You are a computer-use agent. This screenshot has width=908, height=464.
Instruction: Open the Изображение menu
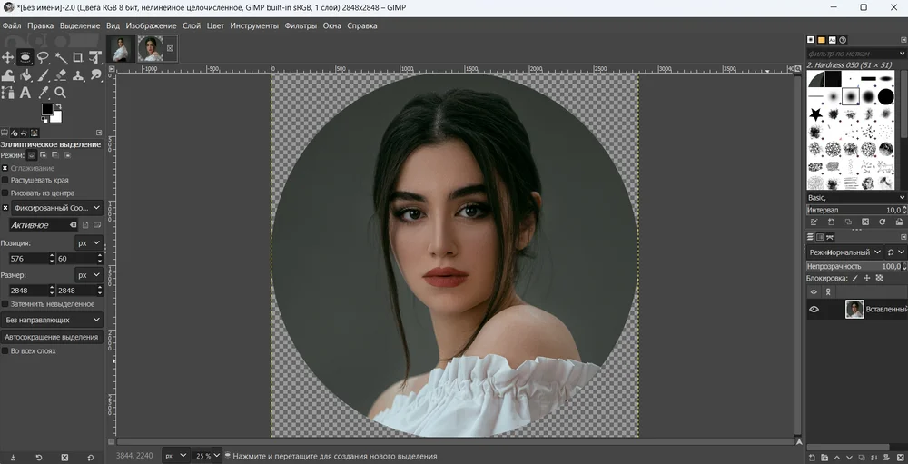point(151,25)
